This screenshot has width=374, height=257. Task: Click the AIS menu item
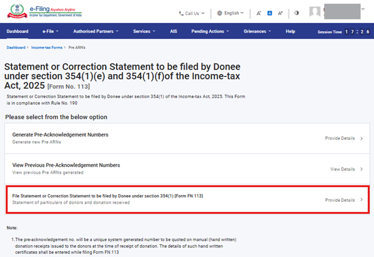click(x=174, y=31)
